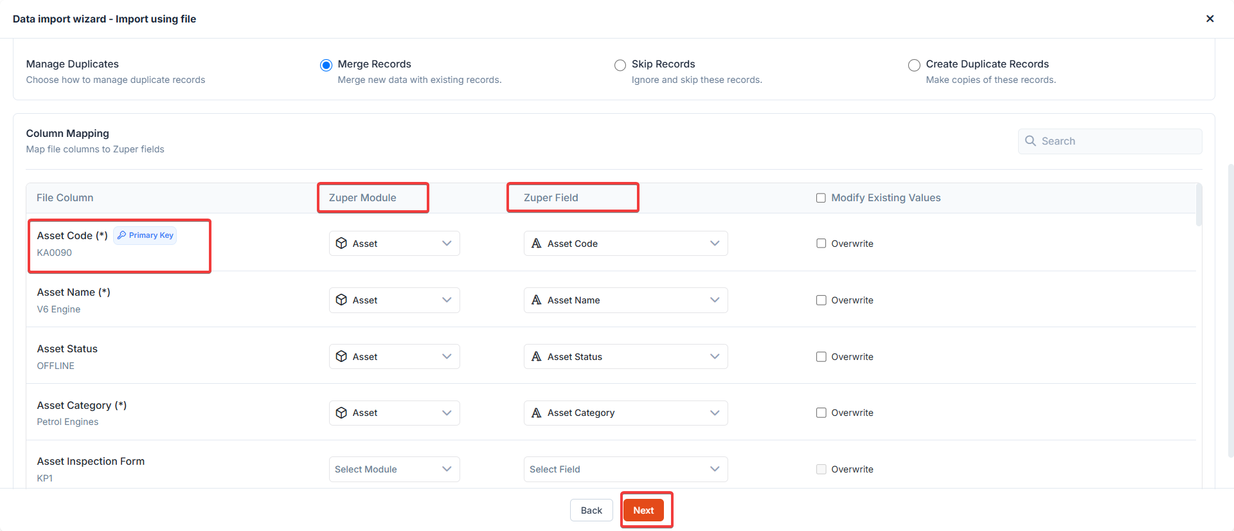The height and width of the screenshot is (531, 1234).
Task: Click the text-type icon beside Asset Name field
Action: click(536, 300)
